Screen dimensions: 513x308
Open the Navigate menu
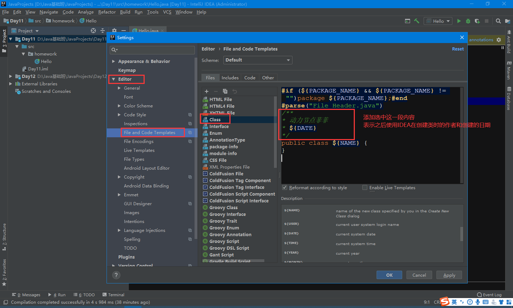point(49,12)
